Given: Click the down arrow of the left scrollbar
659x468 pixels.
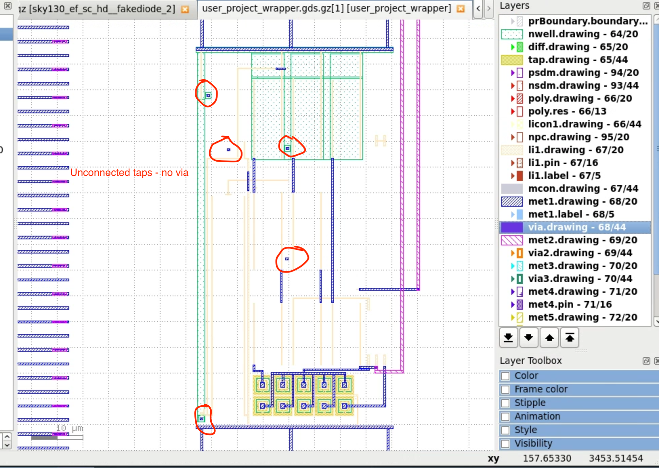Looking at the screenshot, I should (x=7, y=446).
